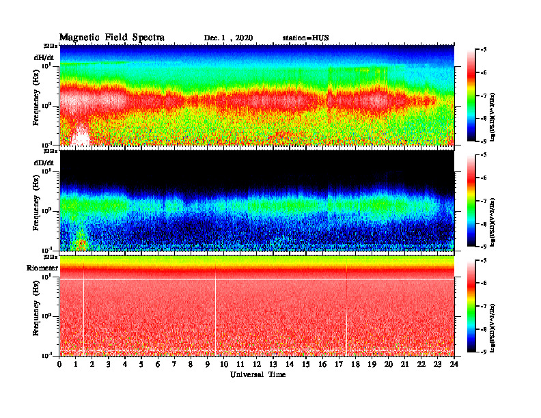This screenshot has width=541, height=418.
Task: Click hour '3' on the time axis
Action: [109, 364]
